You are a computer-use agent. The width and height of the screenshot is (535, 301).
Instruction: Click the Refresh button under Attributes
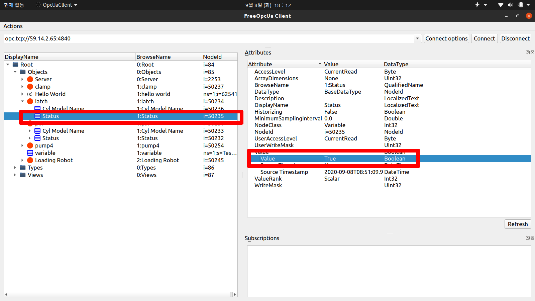pyautogui.click(x=517, y=224)
